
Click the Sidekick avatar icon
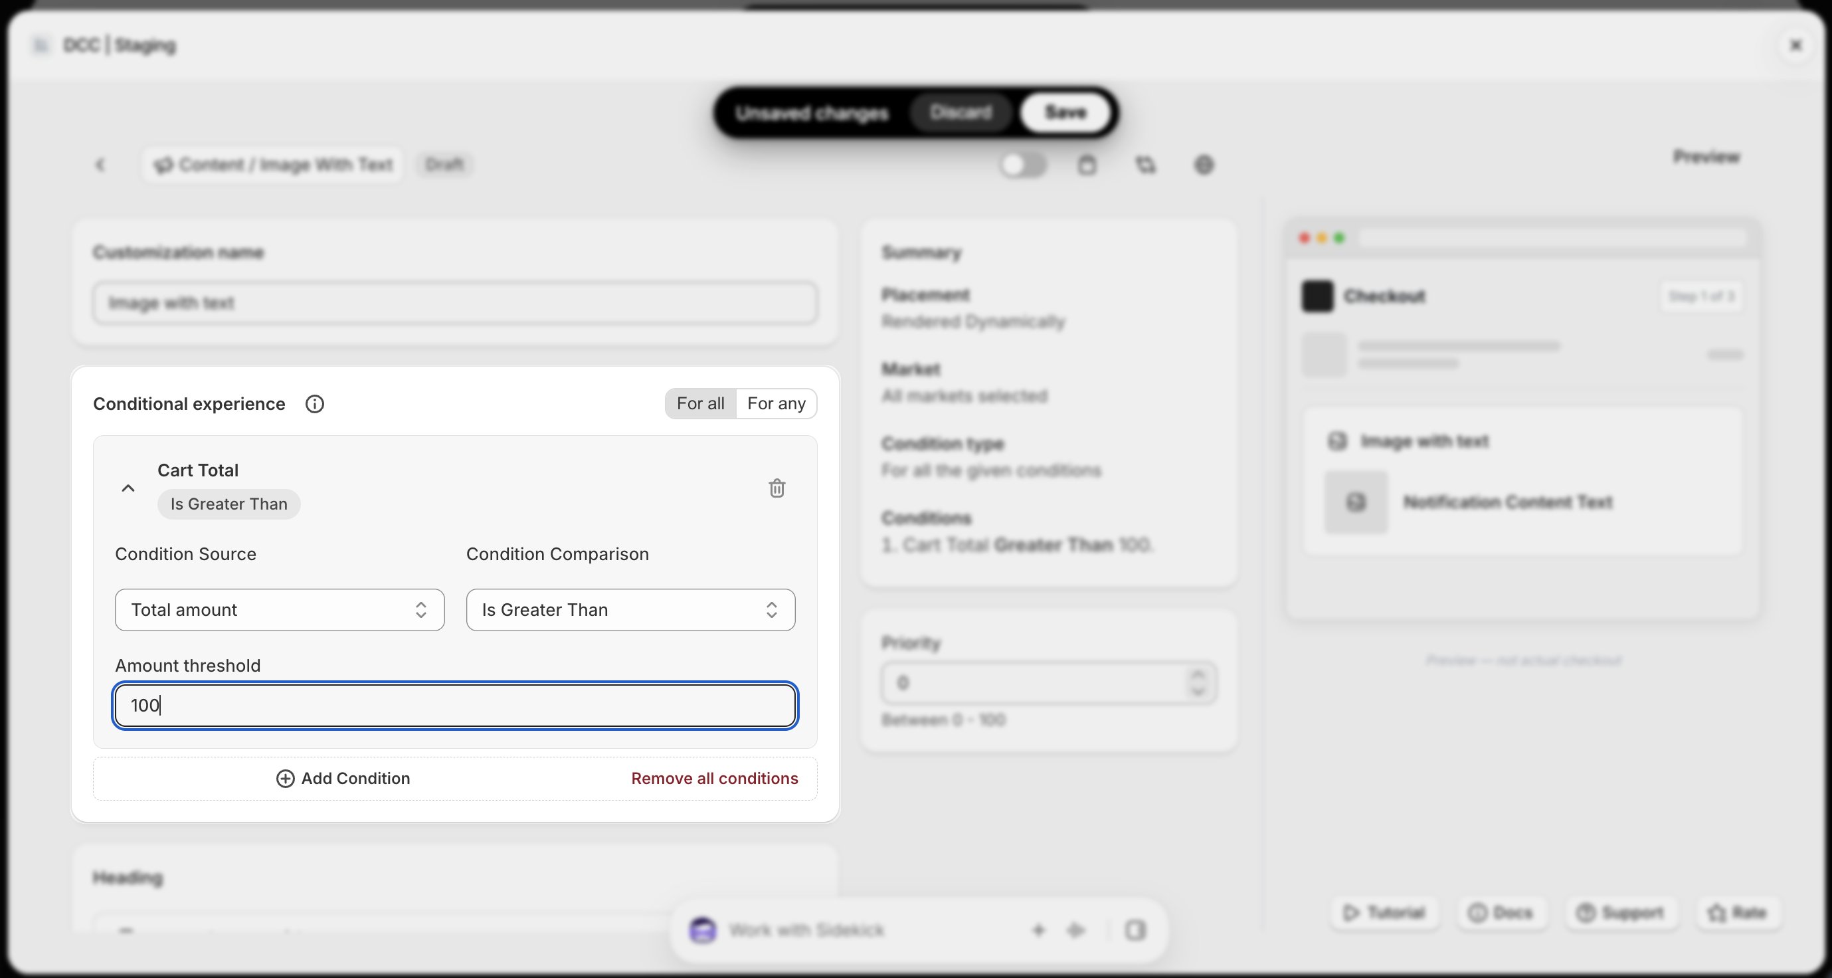(703, 930)
